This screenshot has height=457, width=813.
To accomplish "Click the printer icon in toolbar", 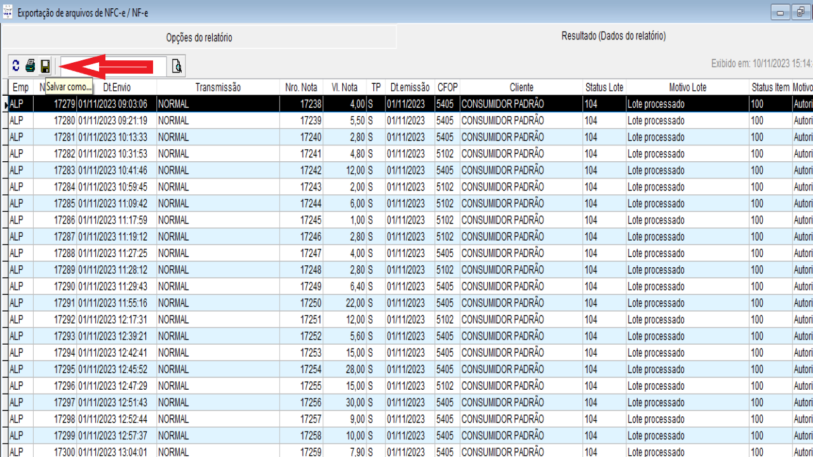I will click(30, 66).
